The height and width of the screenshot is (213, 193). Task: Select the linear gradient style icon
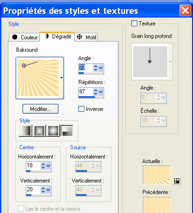point(25,131)
